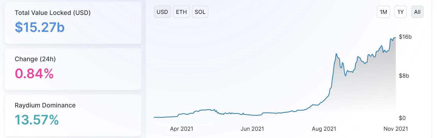Select the All time range
Viewport: 437px width, 138px height.
(x=417, y=12)
